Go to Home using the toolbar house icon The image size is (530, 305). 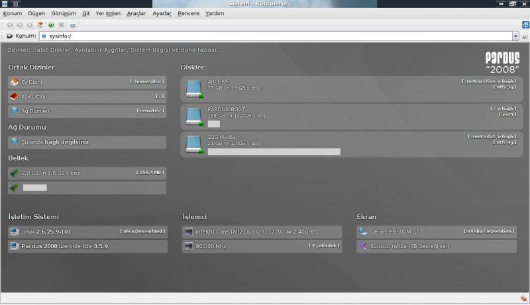pos(40,24)
